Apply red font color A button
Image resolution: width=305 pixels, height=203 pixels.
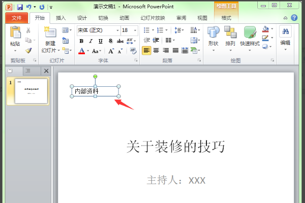pos(82,51)
